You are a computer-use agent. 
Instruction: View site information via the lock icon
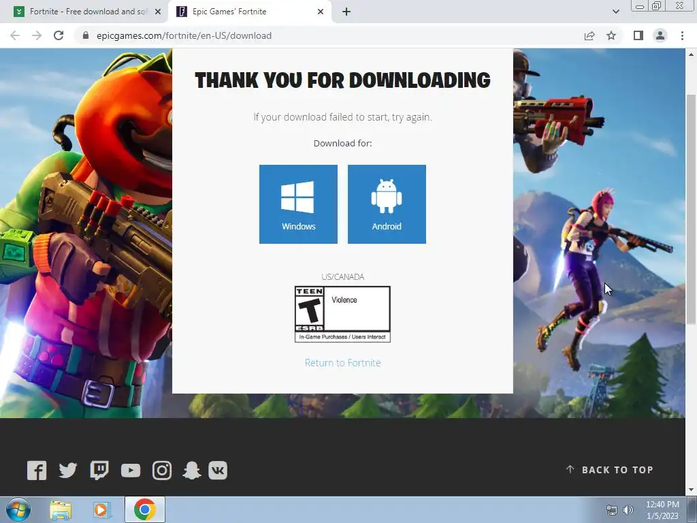[86, 35]
